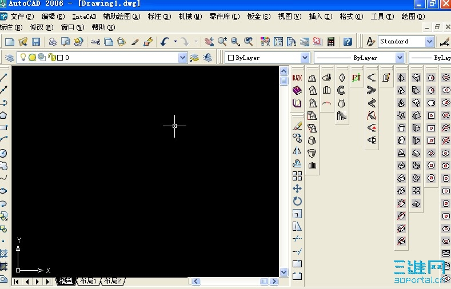Jump to last layout tab arrow
The height and width of the screenshot is (289, 451).
[49, 282]
